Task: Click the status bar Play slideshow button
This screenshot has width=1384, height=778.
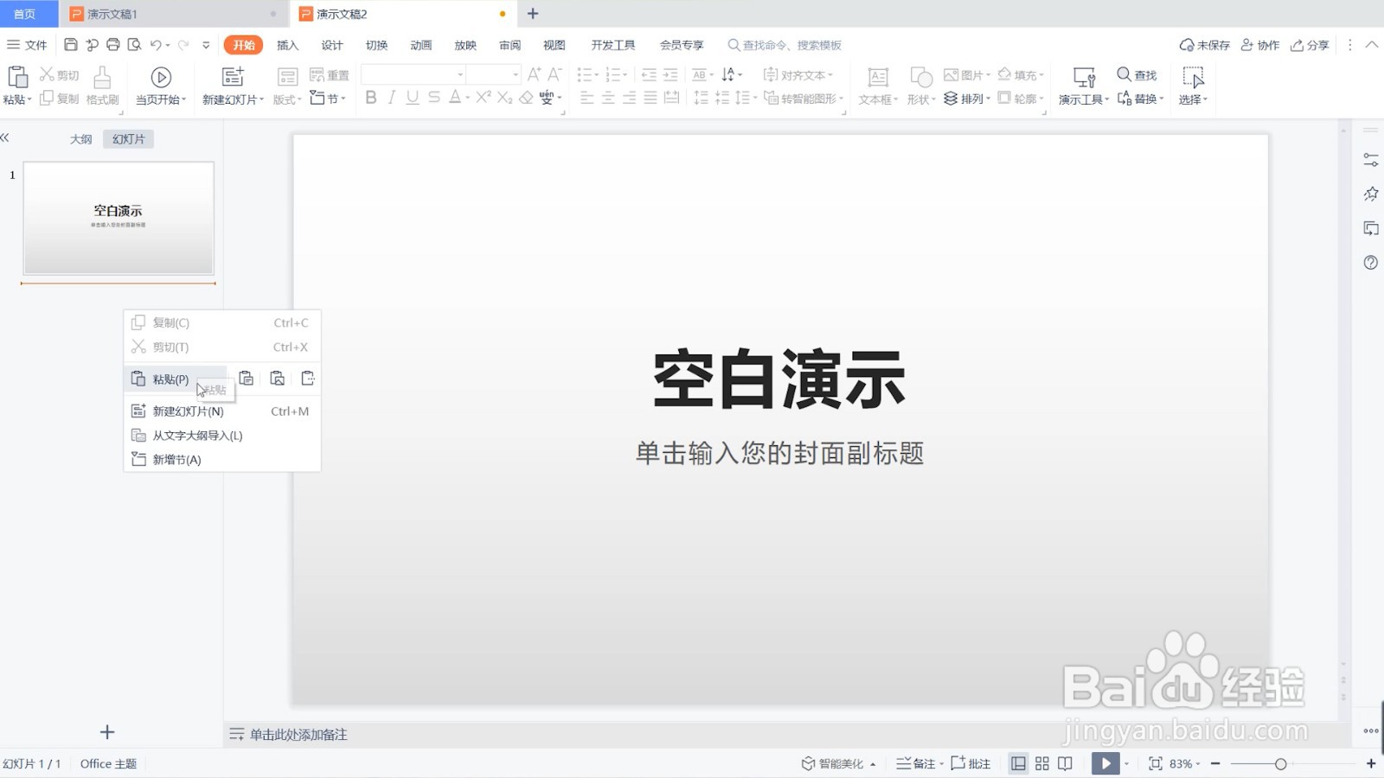Action: click(1105, 763)
